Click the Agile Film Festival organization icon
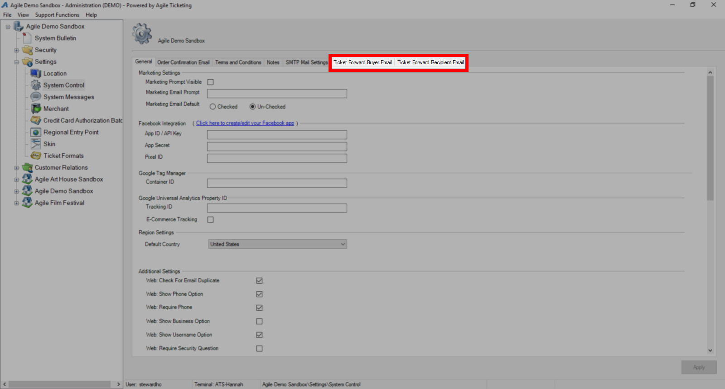The height and width of the screenshot is (389, 725). tap(27, 203)
